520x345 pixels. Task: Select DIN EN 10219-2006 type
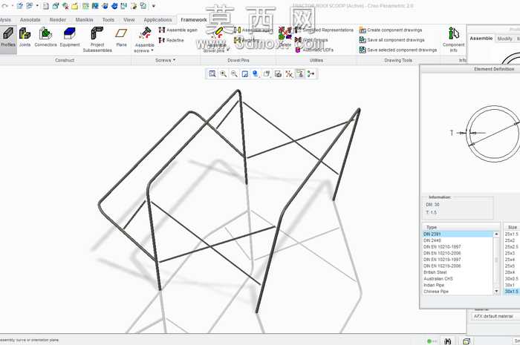[x=458, y=266]
